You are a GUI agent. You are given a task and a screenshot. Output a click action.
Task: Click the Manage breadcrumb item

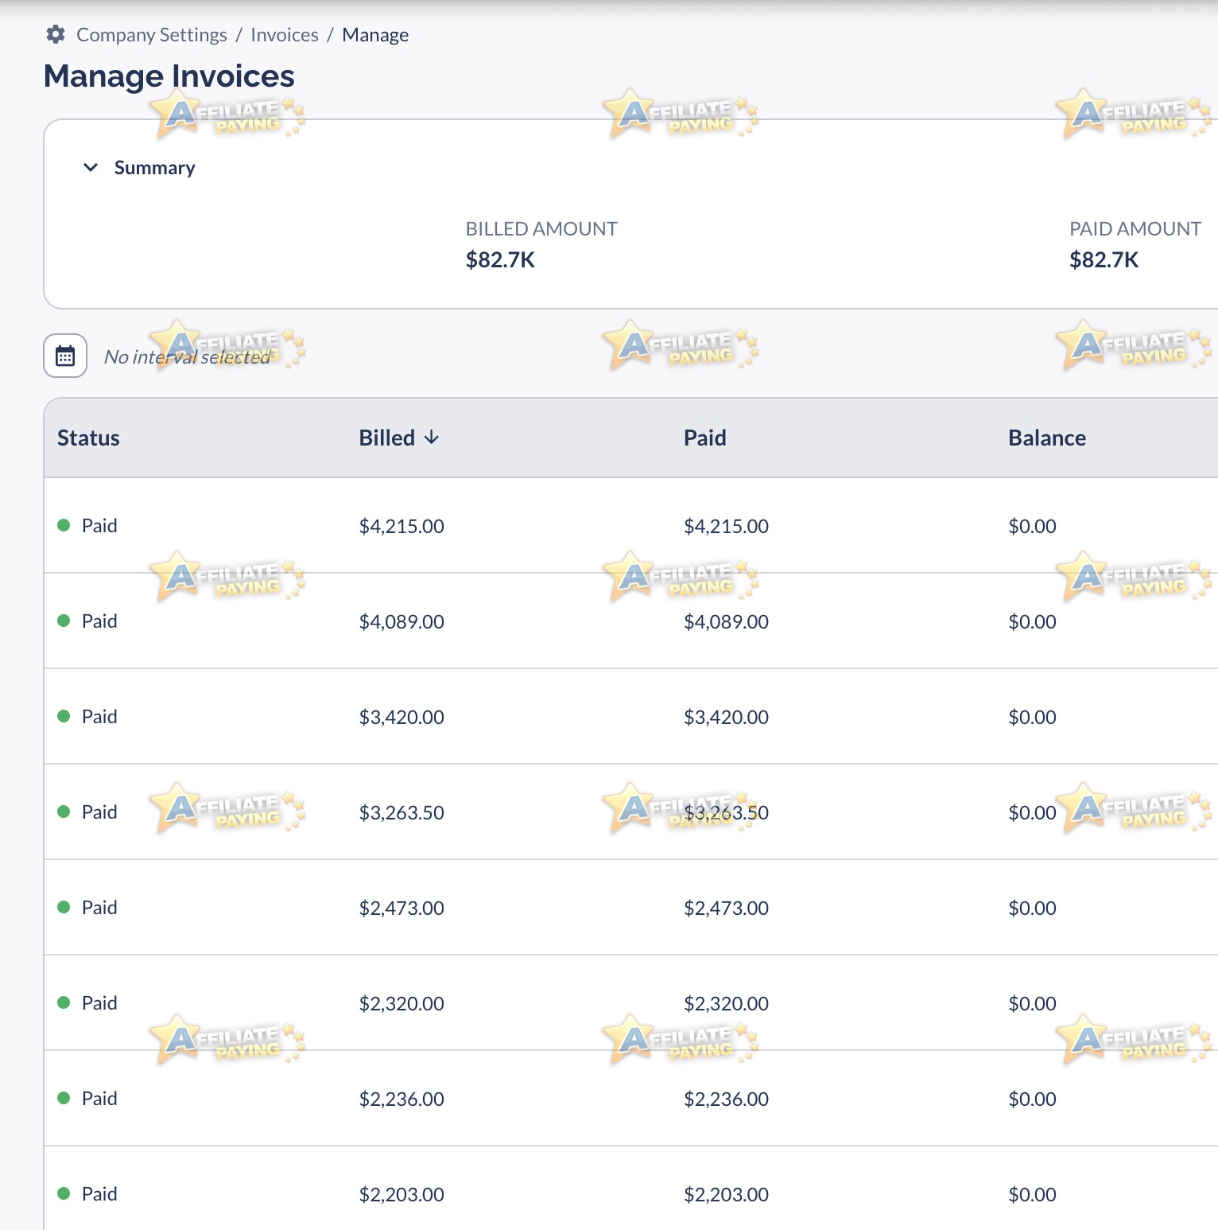(375, 35)
